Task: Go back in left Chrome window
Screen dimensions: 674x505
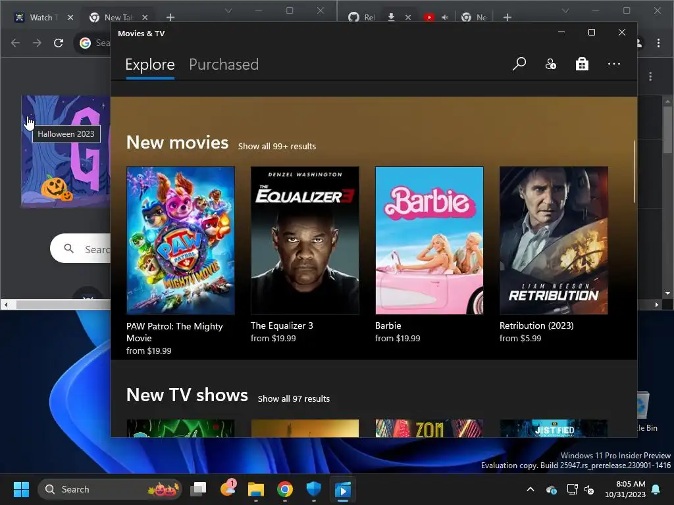Action: tap(16, 43)
